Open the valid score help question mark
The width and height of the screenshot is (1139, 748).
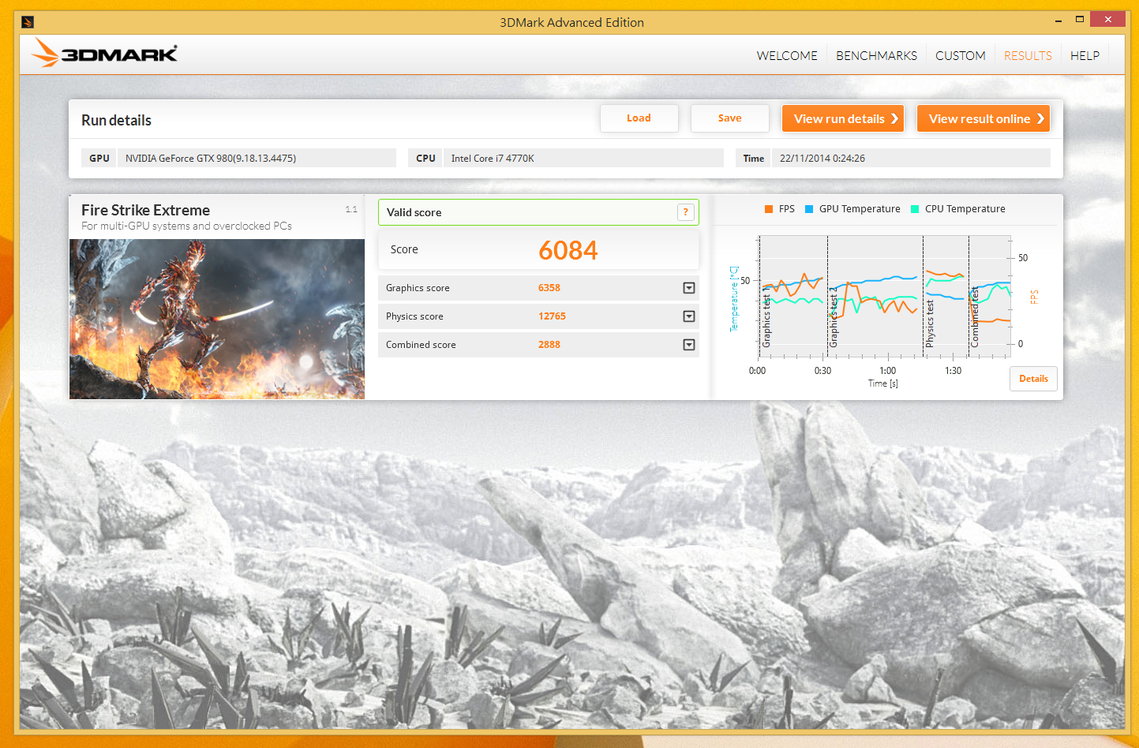click(686, 212)
